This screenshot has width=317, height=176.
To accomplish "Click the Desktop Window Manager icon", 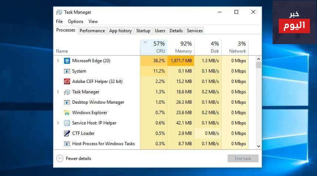I will 67,102.
